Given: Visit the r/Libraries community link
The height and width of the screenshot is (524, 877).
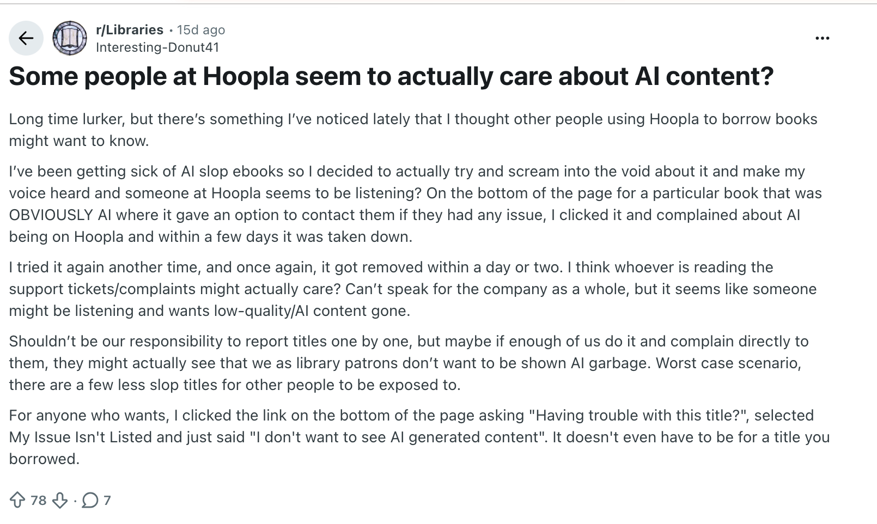Looking at the screenshot, I should 128,30.
